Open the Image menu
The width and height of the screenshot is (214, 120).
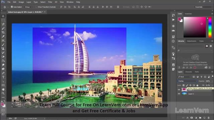[21, 2]
